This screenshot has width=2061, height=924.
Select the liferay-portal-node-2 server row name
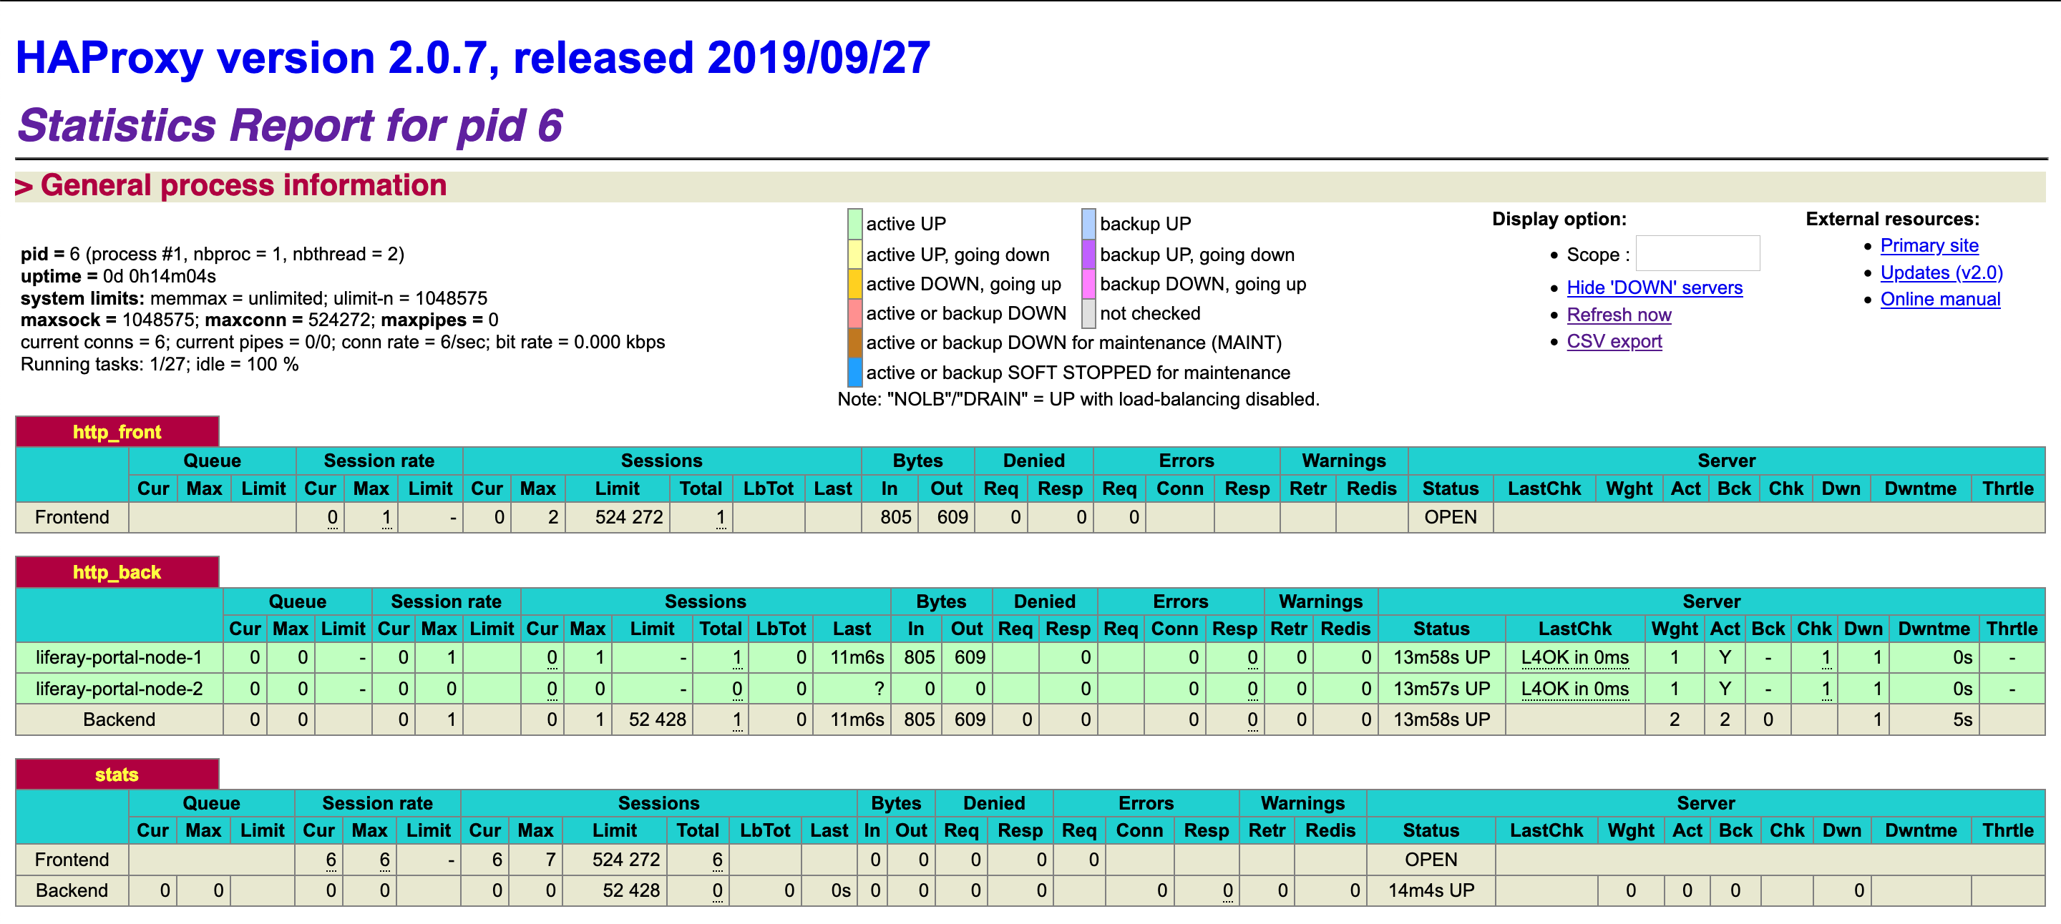[x=118, y=689]
